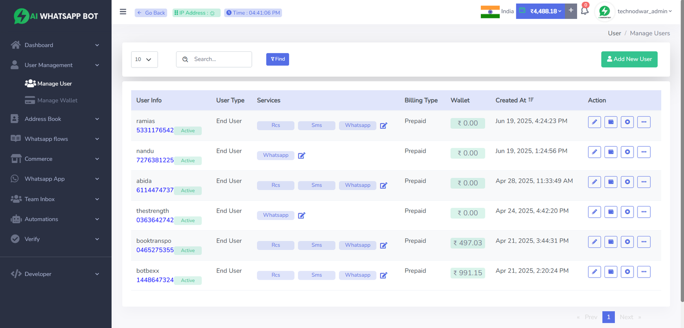
Task: Edit services for ramias
Action: pyautogui.click(x=383, y=125)
